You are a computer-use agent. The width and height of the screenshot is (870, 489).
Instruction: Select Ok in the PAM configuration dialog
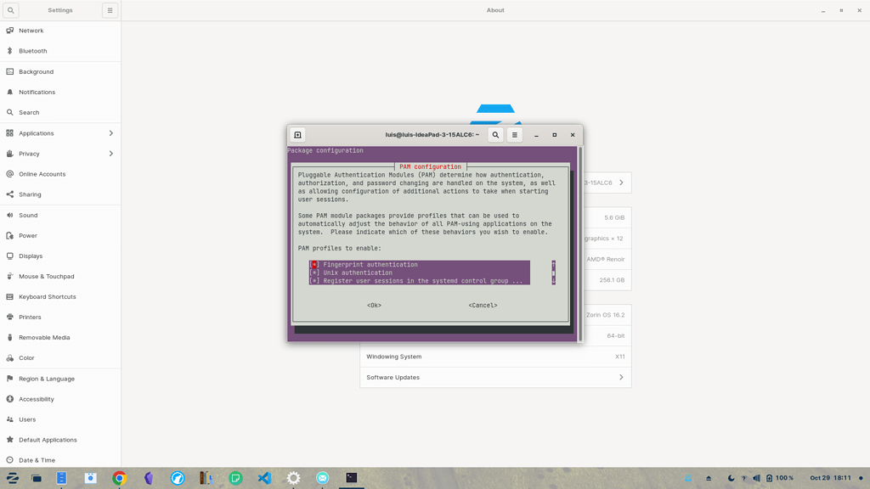click(374, 305)
